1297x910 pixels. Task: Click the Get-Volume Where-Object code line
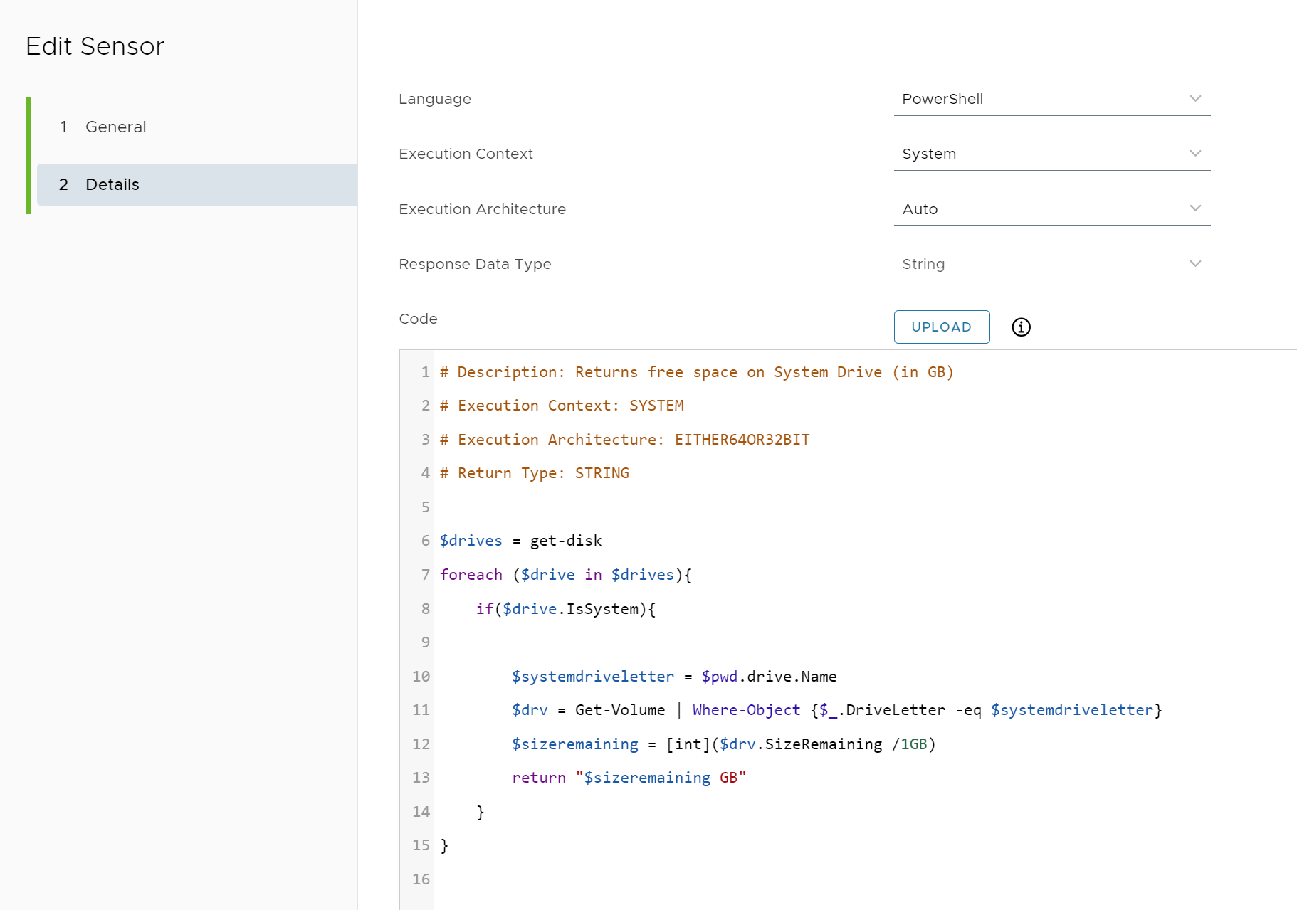[836, 710]
